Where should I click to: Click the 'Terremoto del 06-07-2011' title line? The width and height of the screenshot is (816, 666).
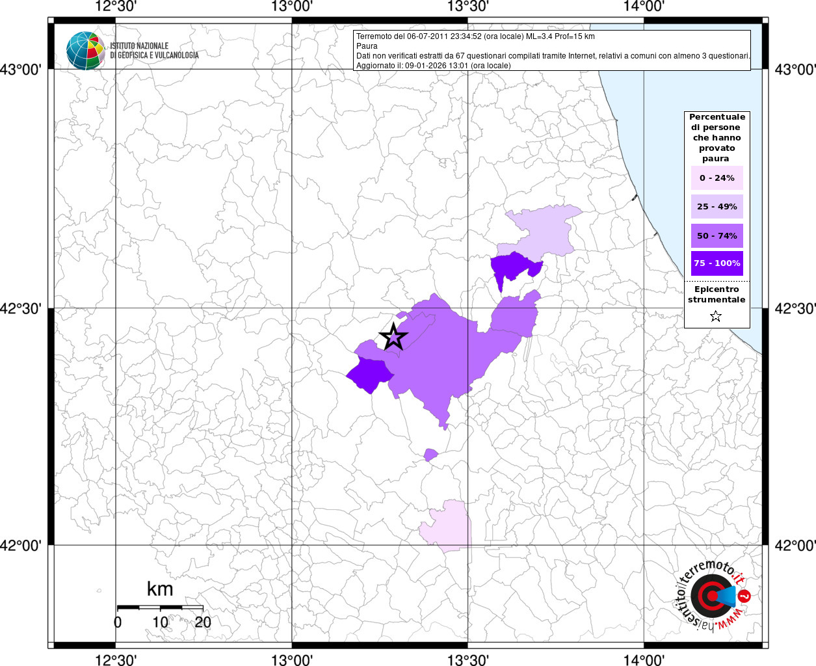tap(475, 36)
